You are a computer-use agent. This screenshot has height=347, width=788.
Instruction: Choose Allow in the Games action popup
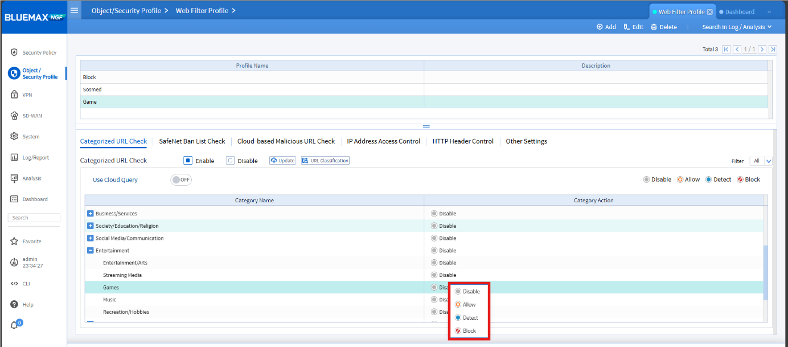coord(465,305)
